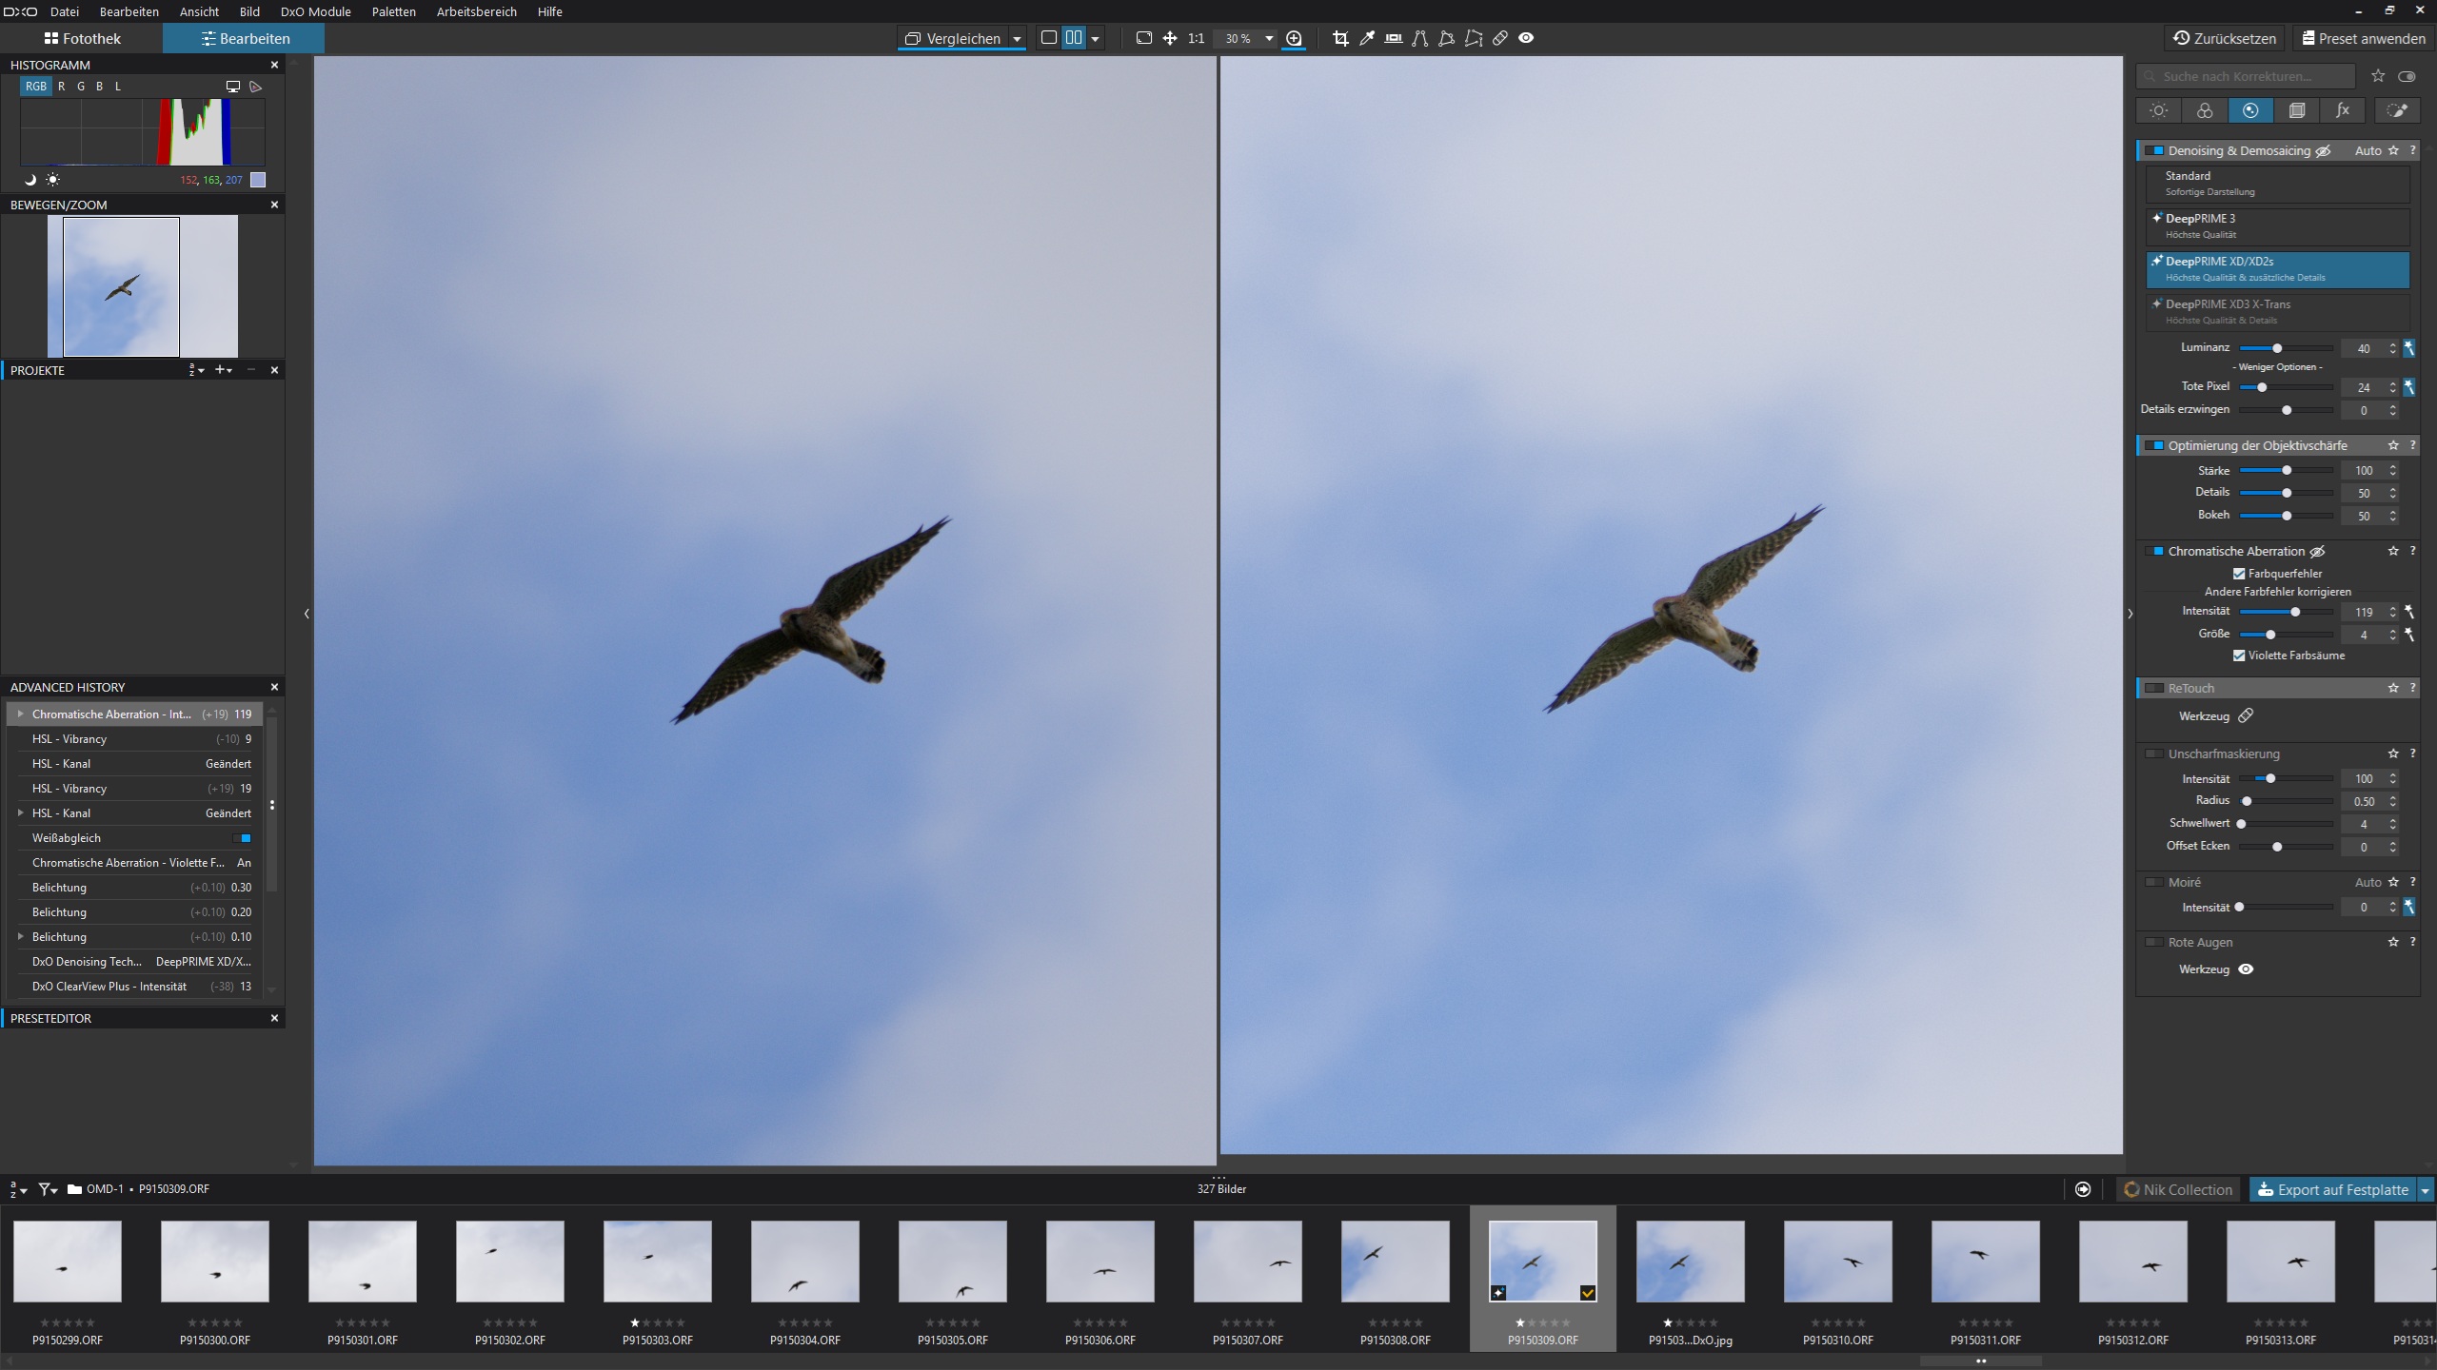Show favorite corrections via the star icon by the search box
The image size is (2437, 1370).
pos(2378,76)
